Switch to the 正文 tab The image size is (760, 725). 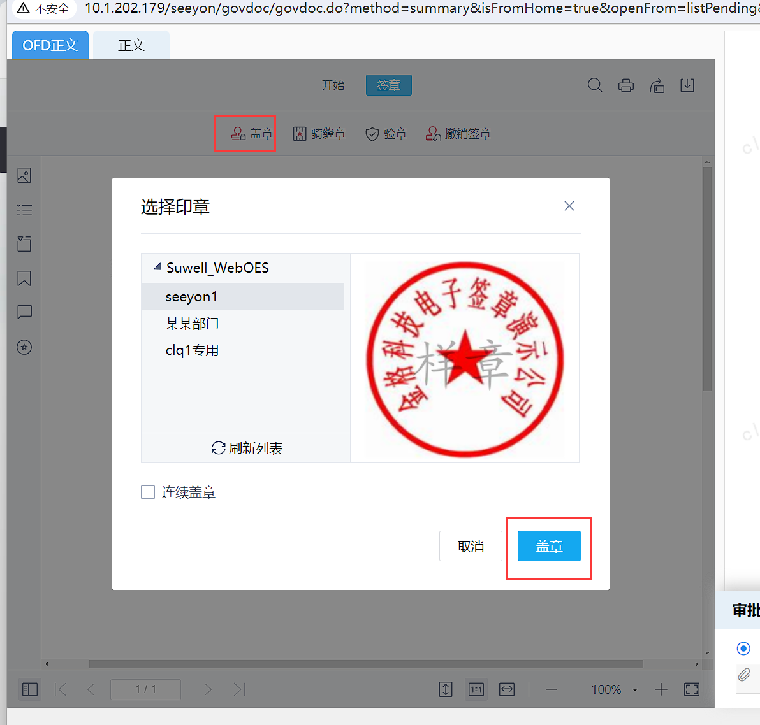click(131, 45)
